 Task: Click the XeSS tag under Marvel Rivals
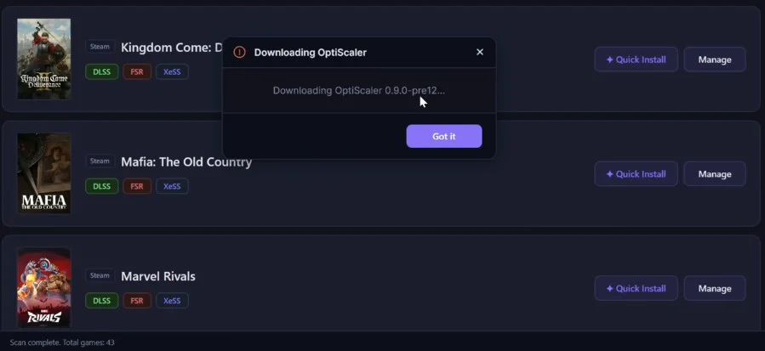tap(172, 300)
